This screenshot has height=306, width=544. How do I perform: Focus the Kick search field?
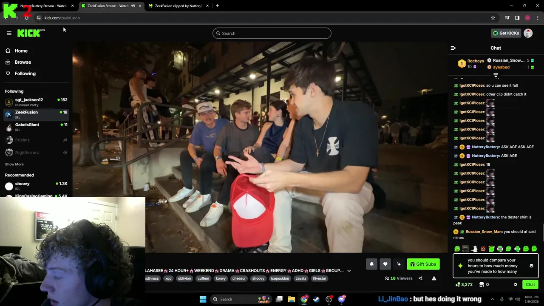click(272, 33)
